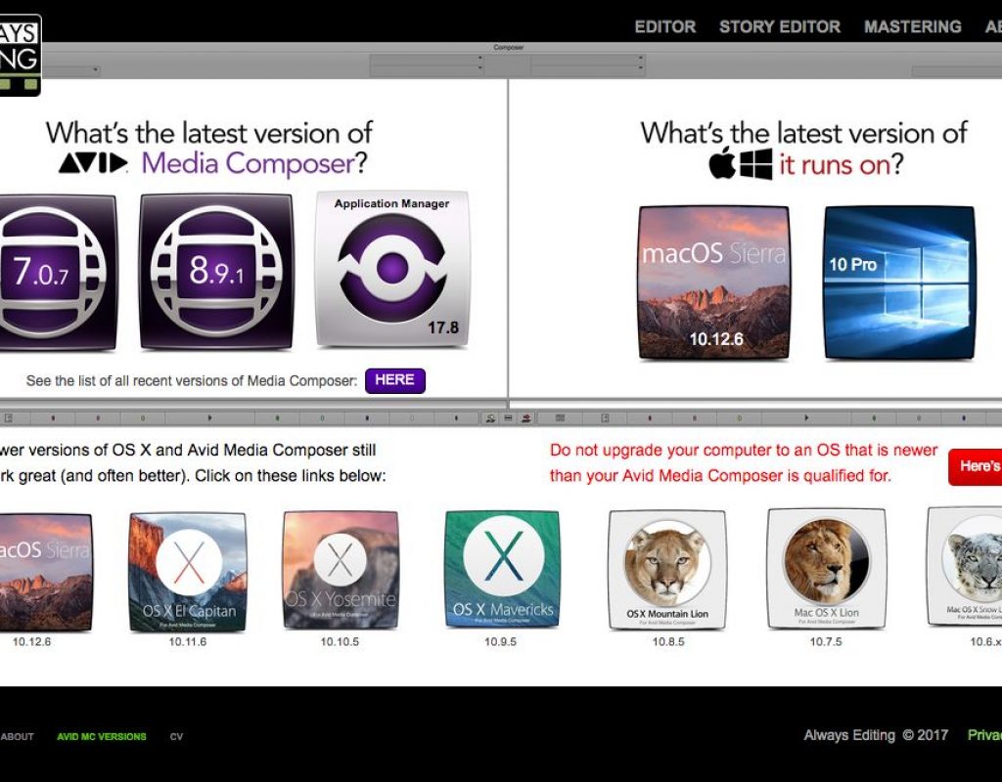This screenshot has height=782, width=1002.
Task: Click the Always Editing © 2017 text
Action: [x=876, y=735]
